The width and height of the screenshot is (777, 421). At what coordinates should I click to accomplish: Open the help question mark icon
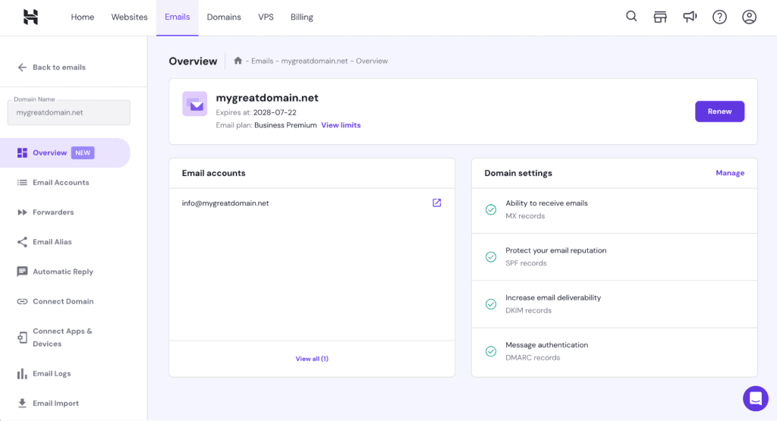(x=719, y=17)
